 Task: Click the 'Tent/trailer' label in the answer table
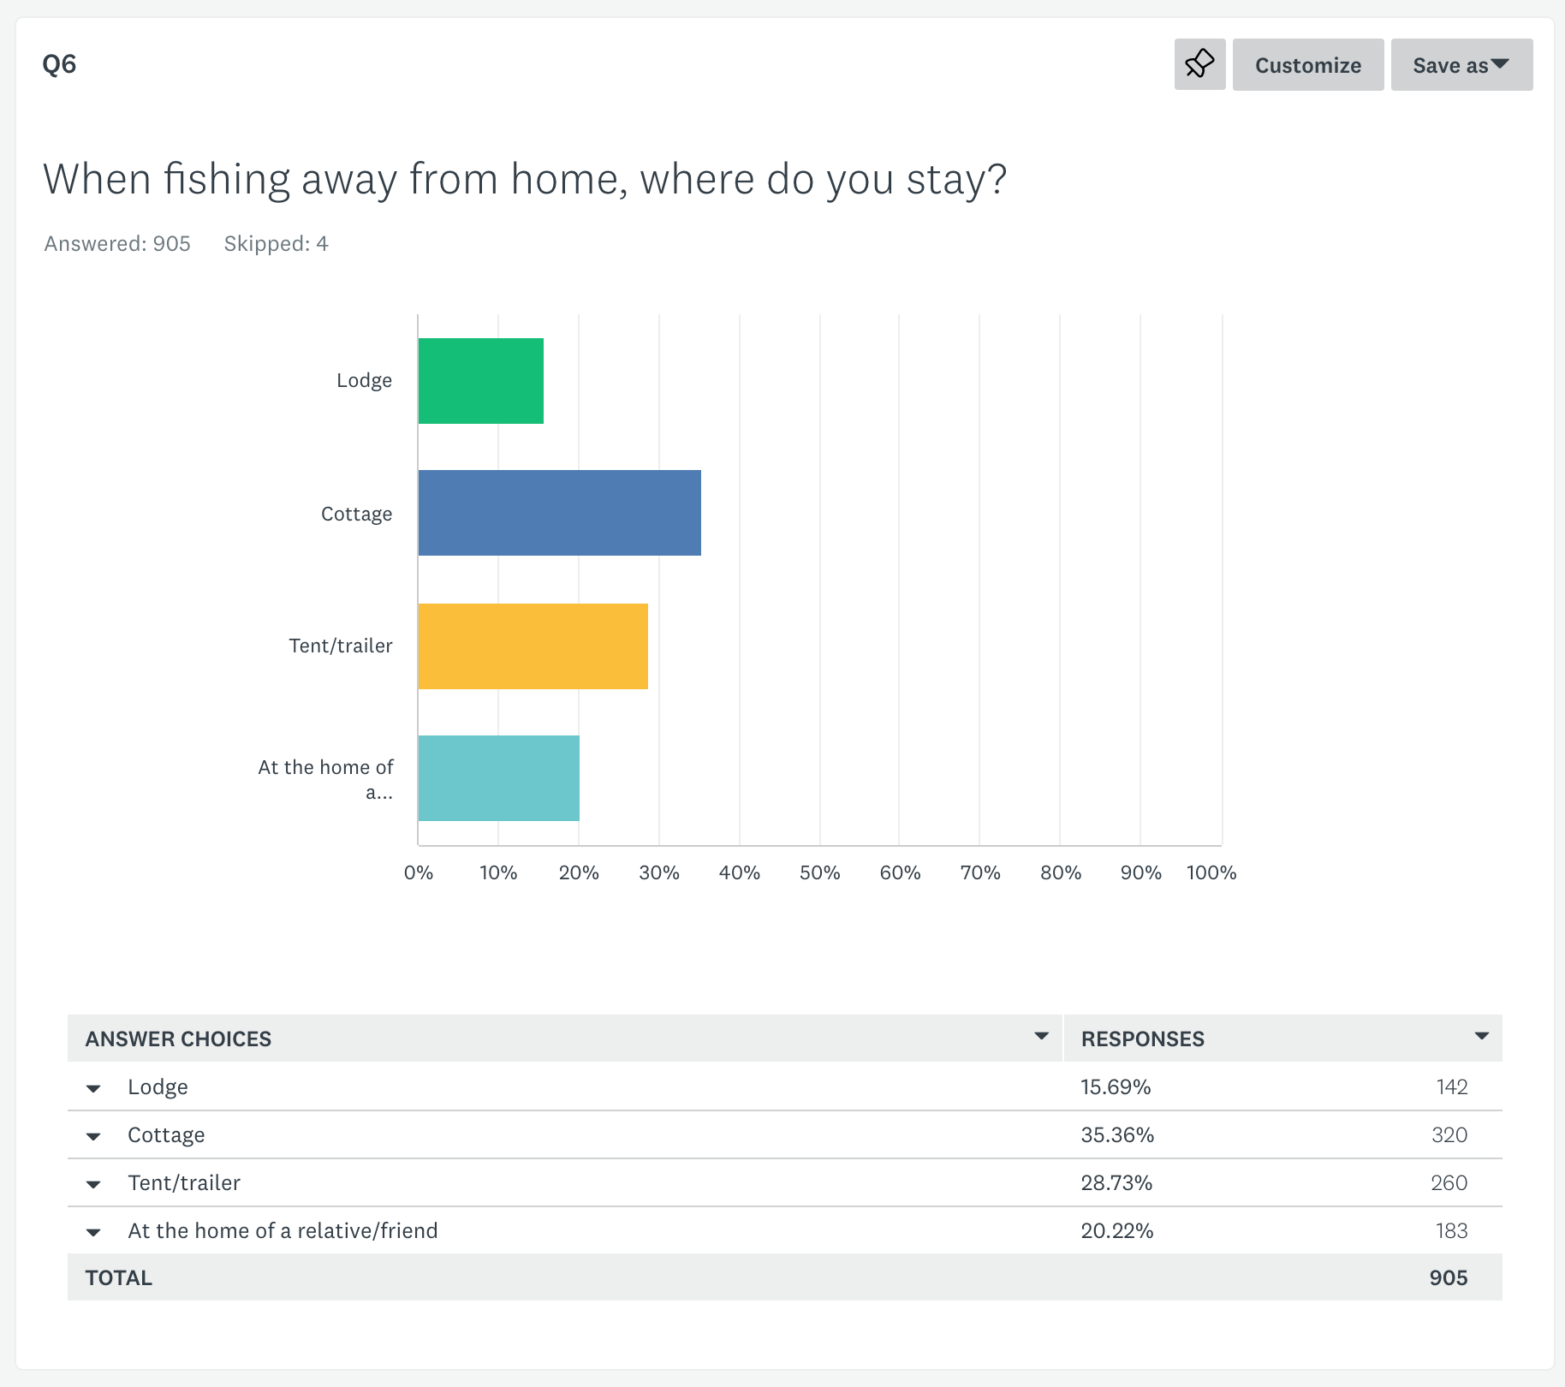tap(184, 1182)
